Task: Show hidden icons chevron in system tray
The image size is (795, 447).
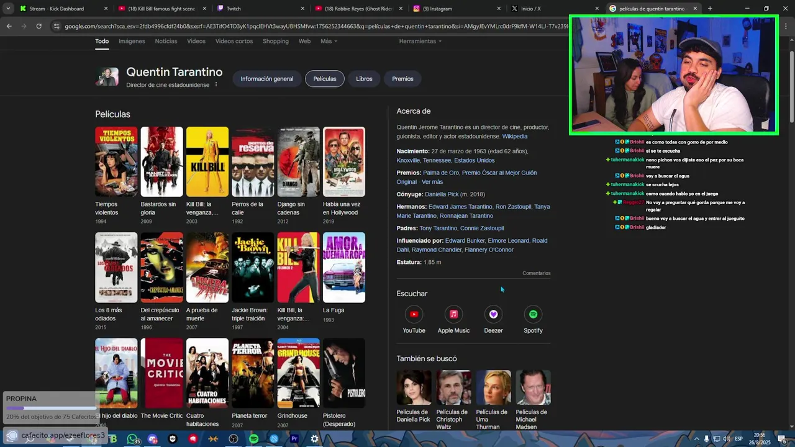Action: [696, 439]
